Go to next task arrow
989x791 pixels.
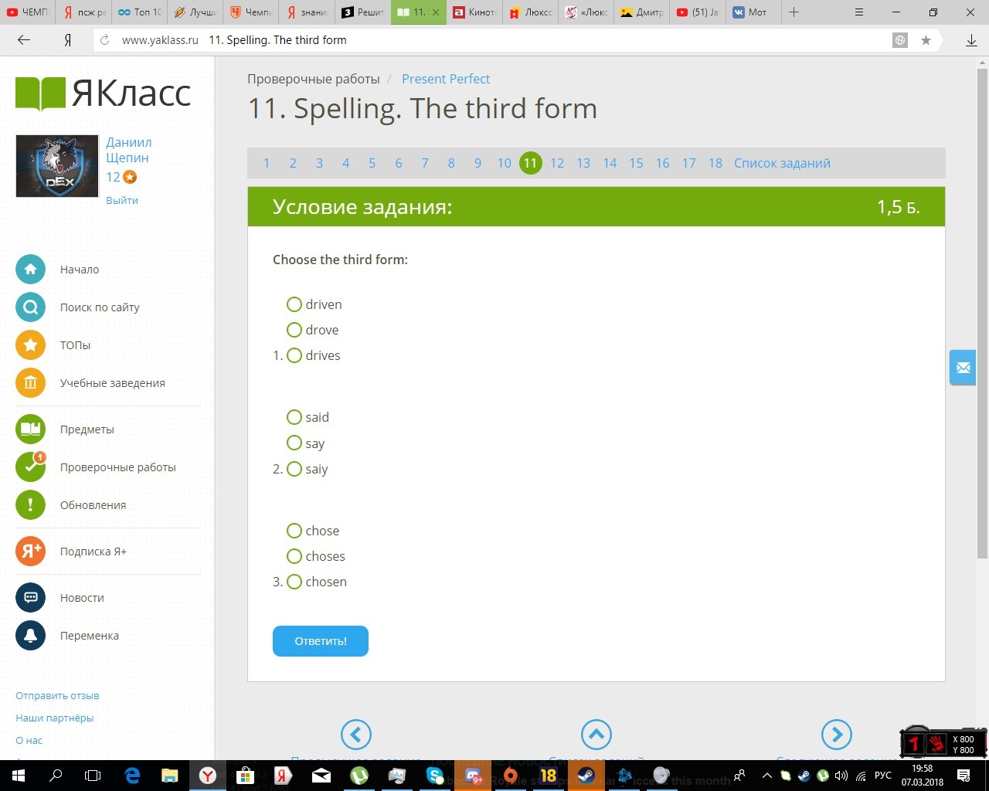836,735
